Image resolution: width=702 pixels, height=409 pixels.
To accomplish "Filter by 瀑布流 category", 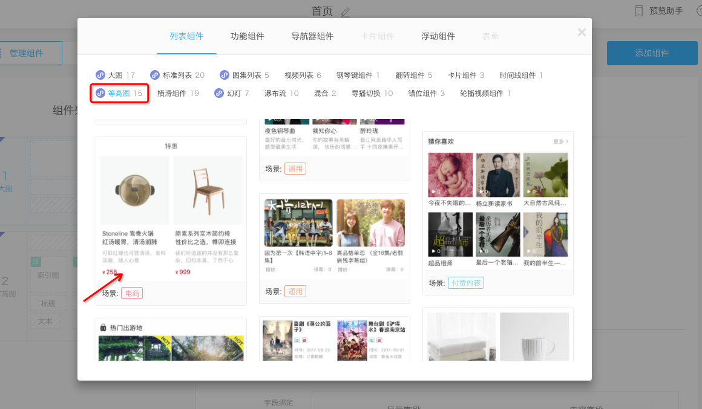I will pos(281,93).
